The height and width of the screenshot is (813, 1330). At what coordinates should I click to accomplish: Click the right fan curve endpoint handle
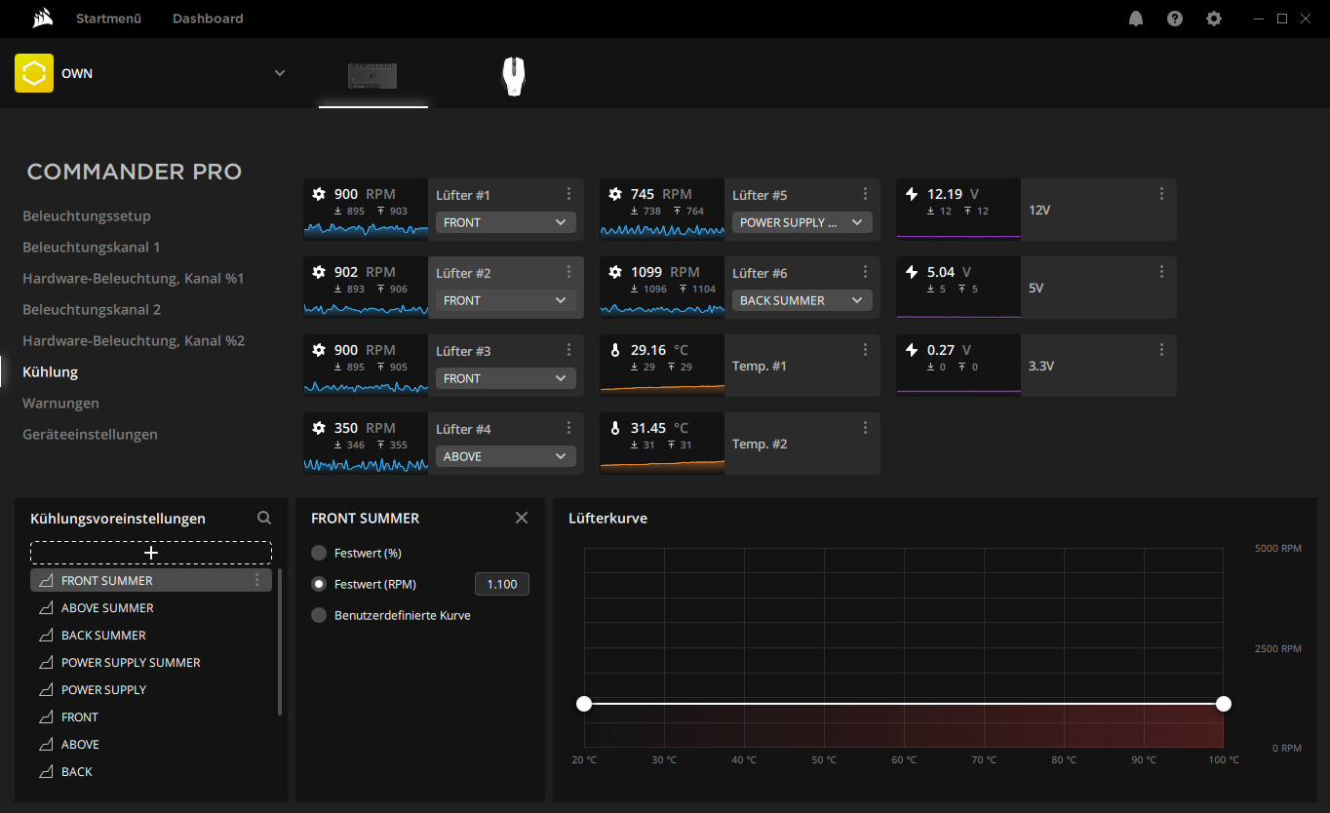point(1224,704)
